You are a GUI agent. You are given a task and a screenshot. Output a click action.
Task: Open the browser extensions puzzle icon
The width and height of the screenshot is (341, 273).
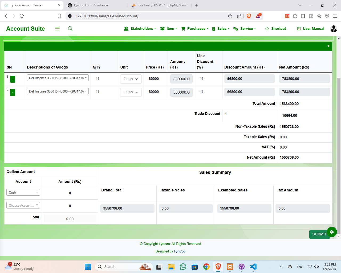(x=295, y=16)
